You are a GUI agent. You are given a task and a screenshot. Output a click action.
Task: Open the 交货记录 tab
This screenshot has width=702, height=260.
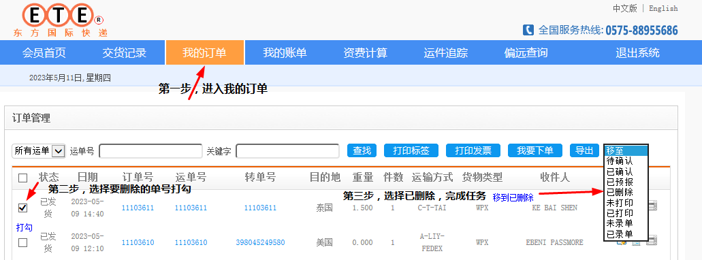[125, 53]
